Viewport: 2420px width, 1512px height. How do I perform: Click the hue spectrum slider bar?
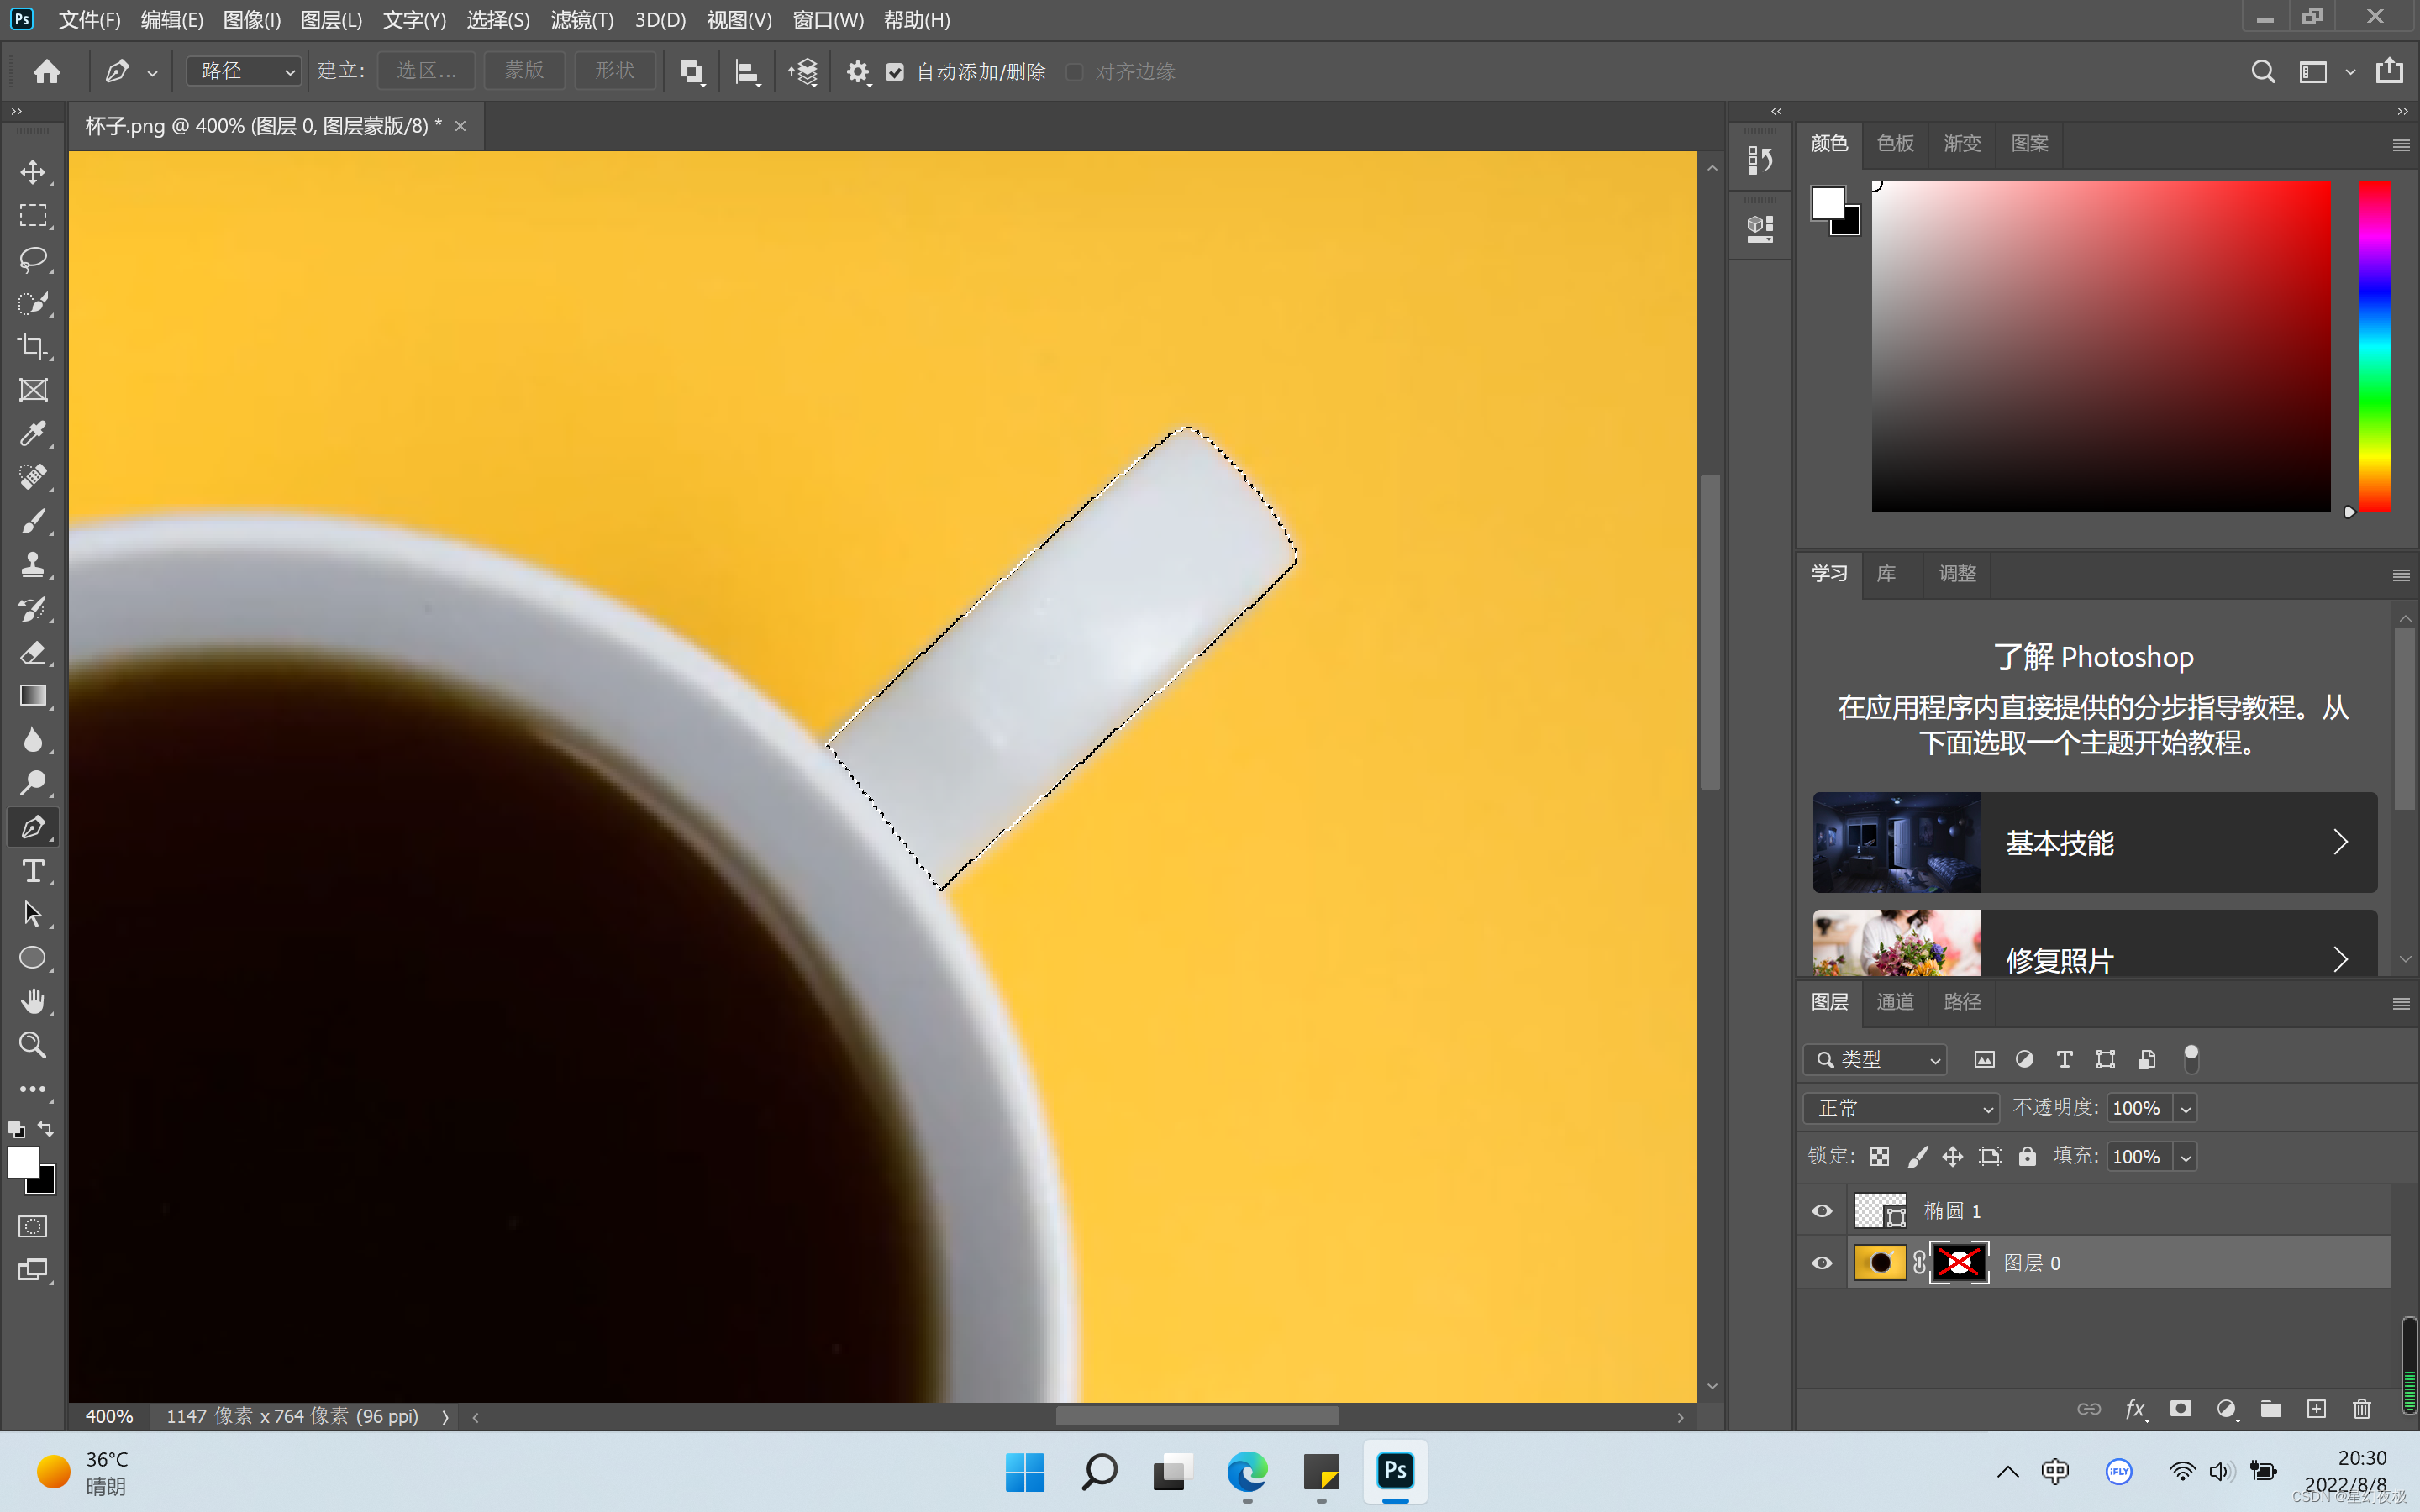[2375, 346]
